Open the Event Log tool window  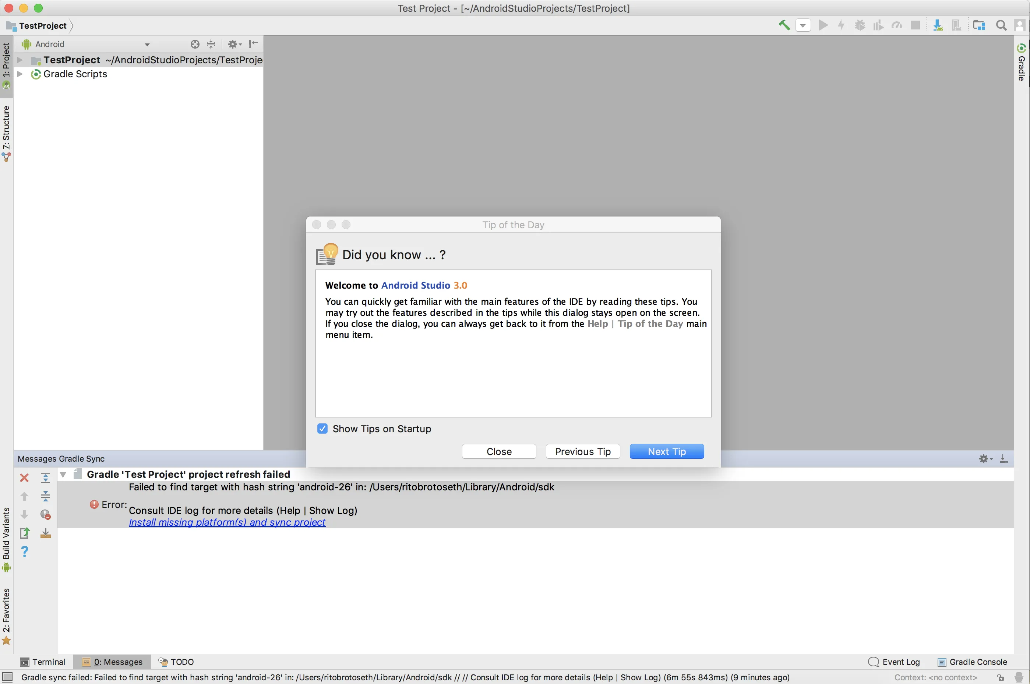click(x=895, y=662)
